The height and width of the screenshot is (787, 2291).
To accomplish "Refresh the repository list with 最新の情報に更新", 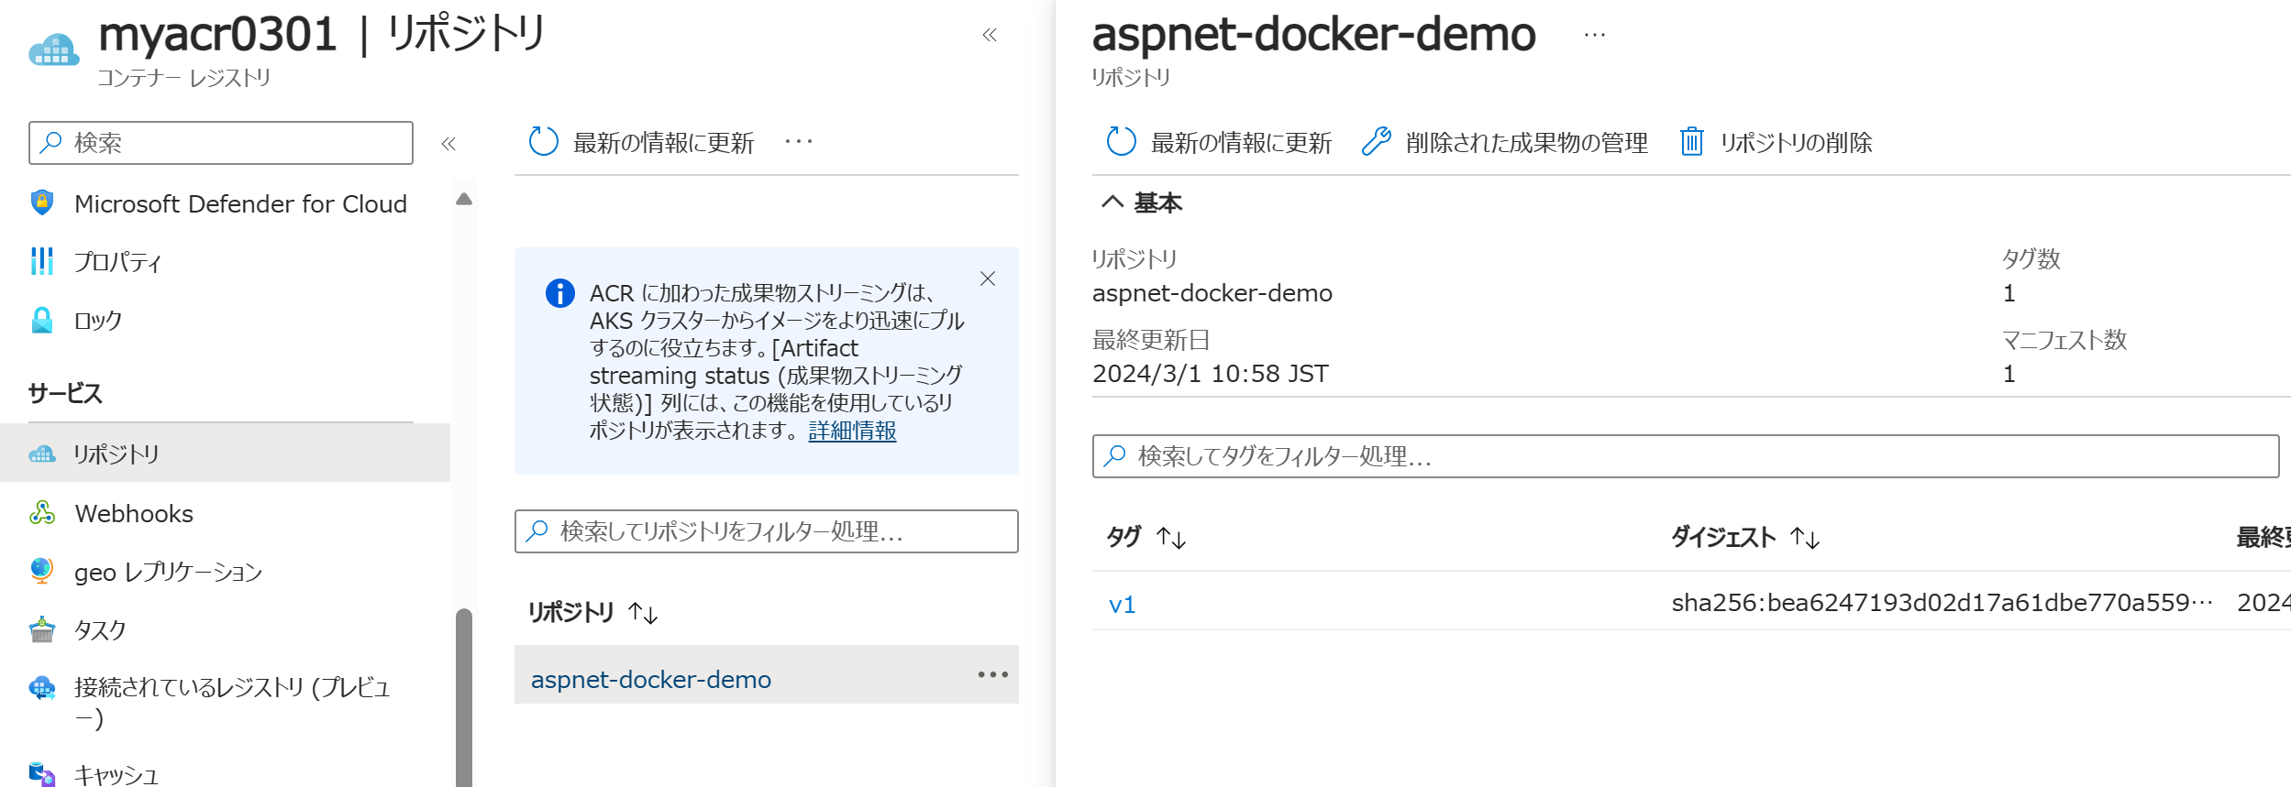I will coord(642,142).
